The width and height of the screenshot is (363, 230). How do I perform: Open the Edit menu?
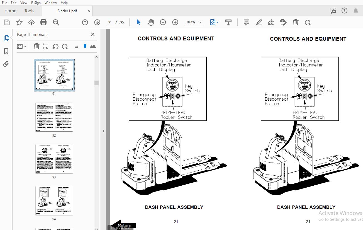coord(14,3)
